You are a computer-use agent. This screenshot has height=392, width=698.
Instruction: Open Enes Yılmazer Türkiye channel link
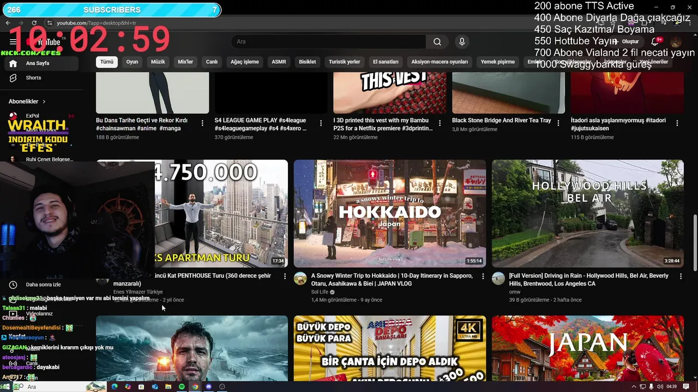click(138, 292)
